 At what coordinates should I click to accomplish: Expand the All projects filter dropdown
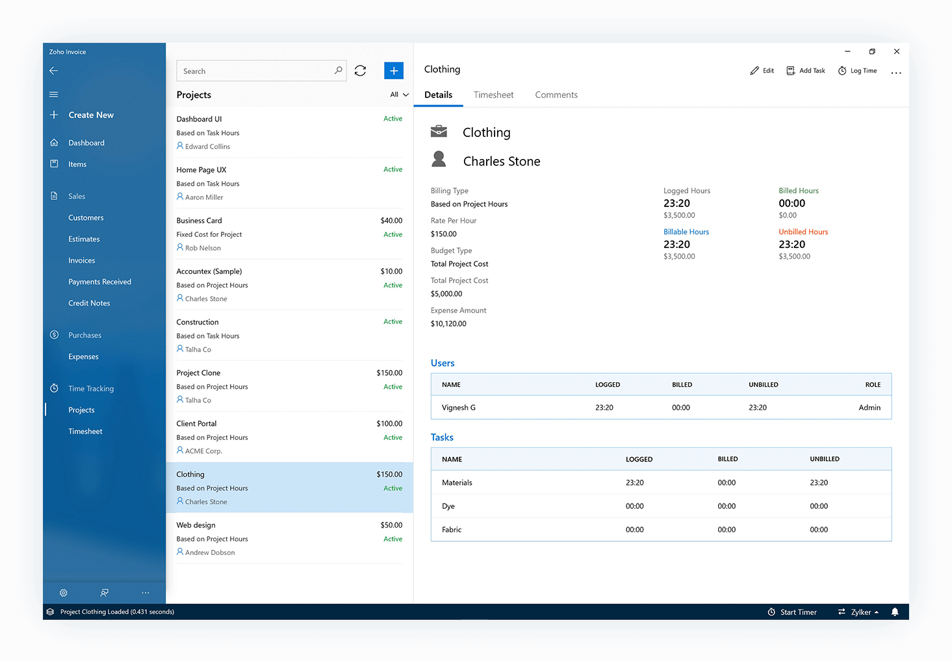399,95
